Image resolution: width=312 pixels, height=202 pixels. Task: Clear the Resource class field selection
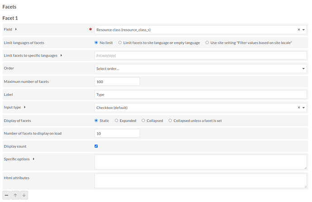(298, 30)
